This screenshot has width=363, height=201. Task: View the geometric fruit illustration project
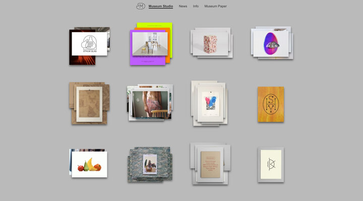click(x=88, y=163)
